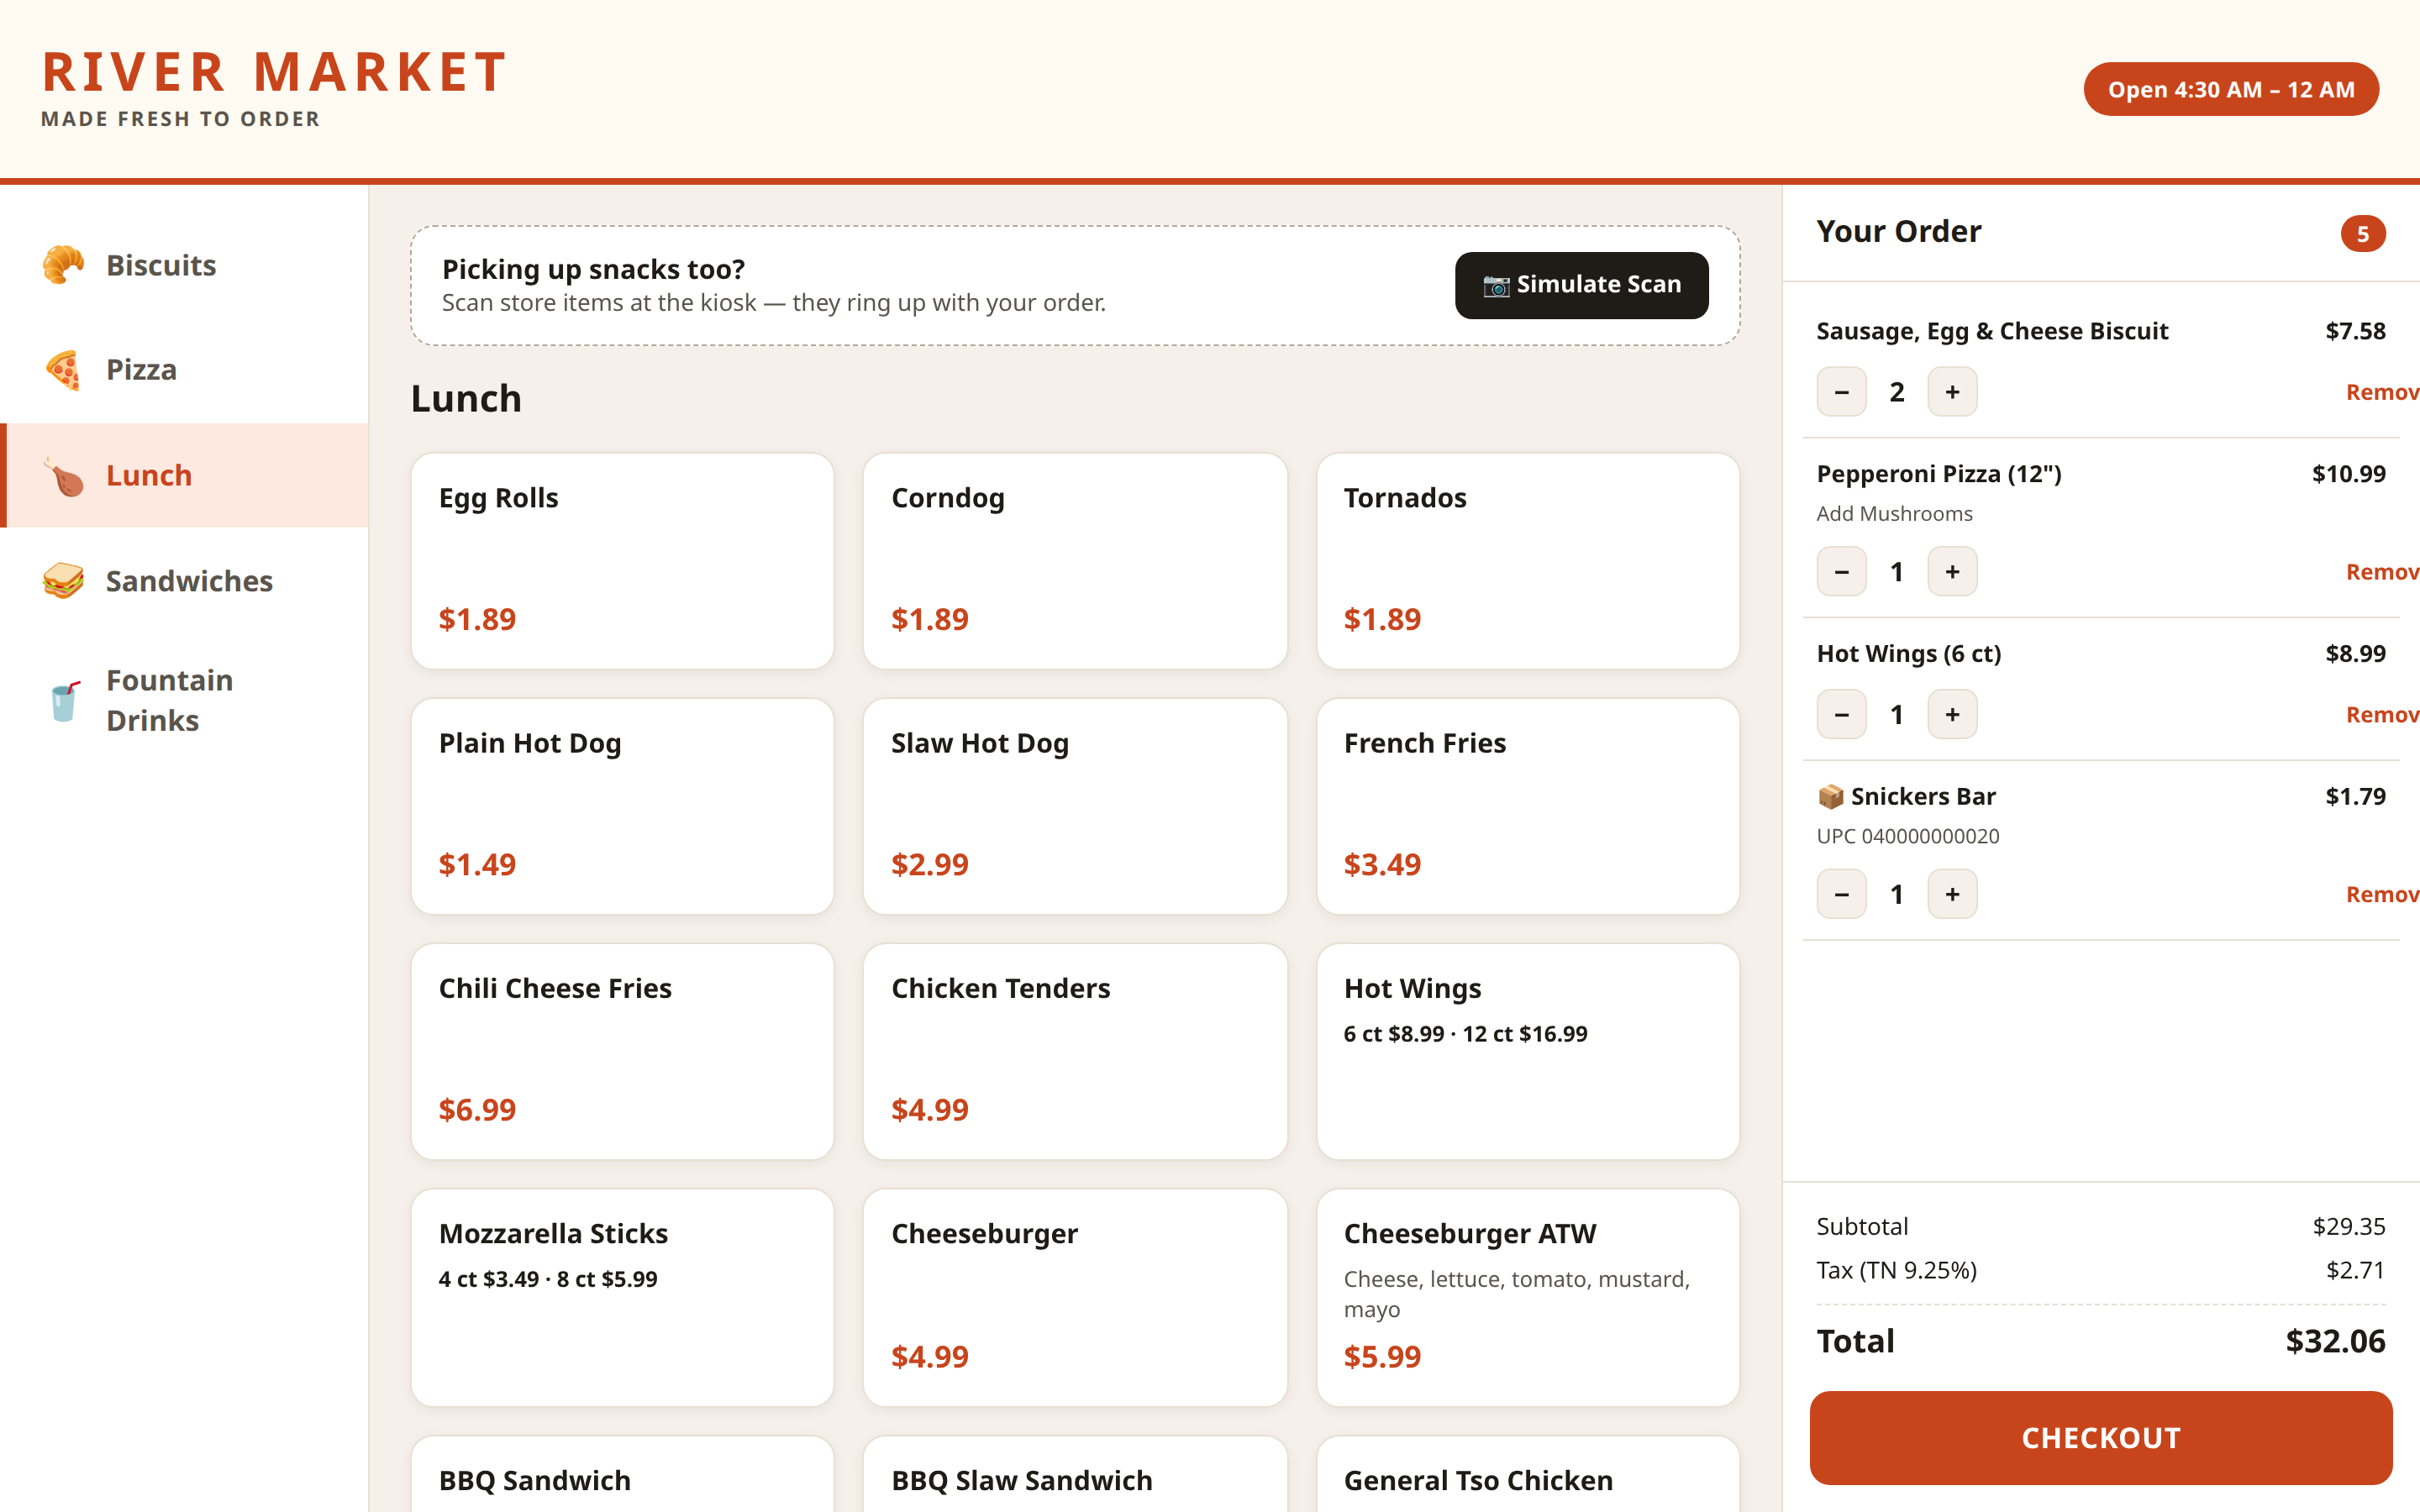Choose the BBQ Sandwich card
This screenshot has width=2420, height=1512.
622,1474
